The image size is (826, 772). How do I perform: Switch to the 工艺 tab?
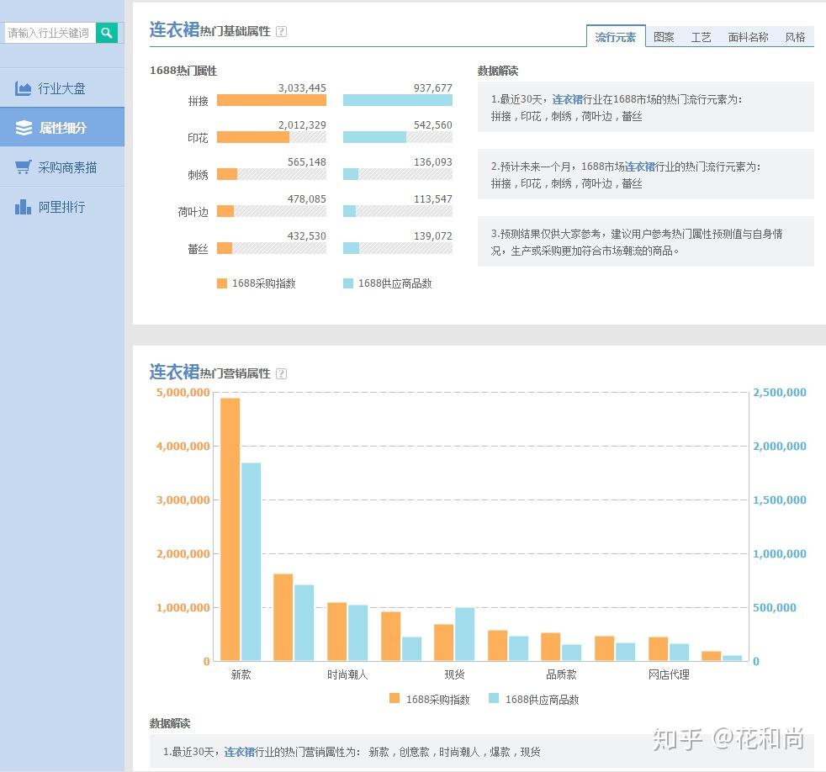pos(701,37)
